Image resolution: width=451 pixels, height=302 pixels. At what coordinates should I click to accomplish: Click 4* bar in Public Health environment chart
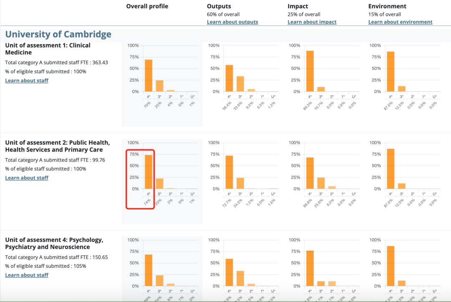tap(390, 169)
